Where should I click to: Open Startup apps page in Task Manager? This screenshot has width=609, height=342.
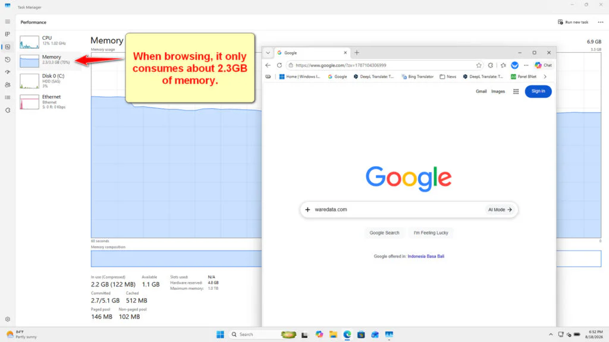(x=7, y=72)
